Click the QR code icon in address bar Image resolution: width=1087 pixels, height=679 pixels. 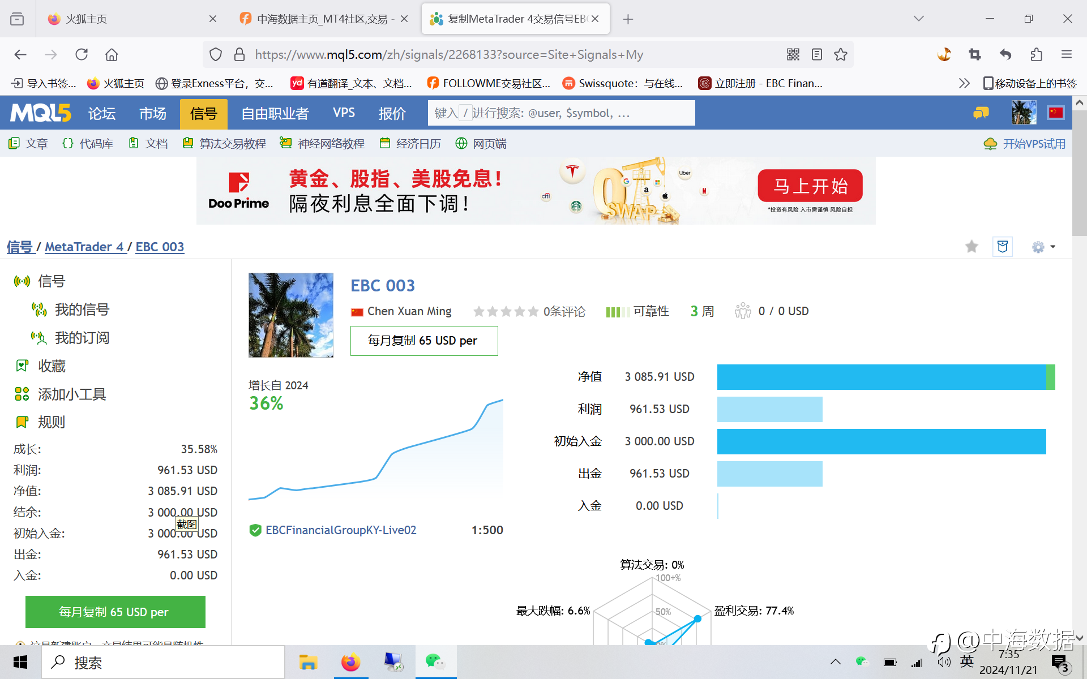[x=793, y=54]
